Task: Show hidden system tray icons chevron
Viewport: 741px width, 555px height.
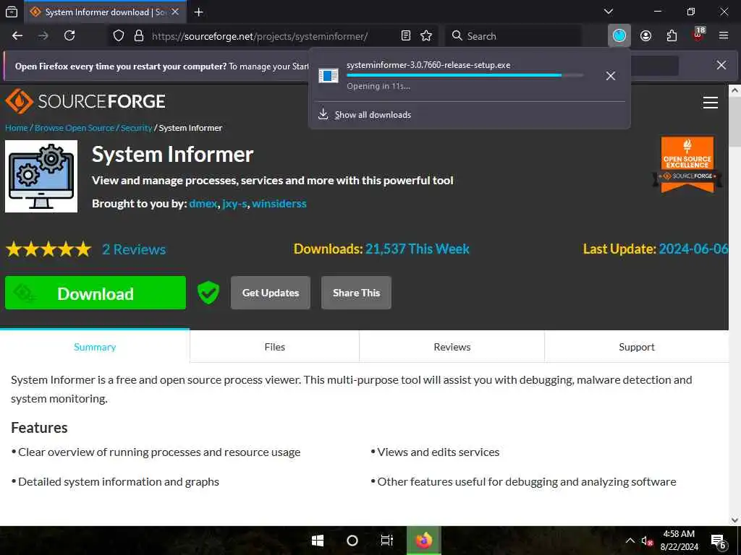Action: pyautogui.click(x=630, y=541)
